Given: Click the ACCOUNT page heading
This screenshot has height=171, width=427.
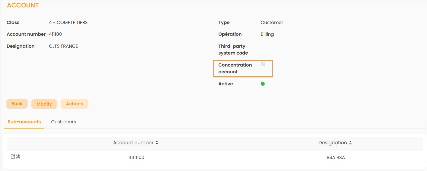Looking at the screenshot, I should point(23,5).
